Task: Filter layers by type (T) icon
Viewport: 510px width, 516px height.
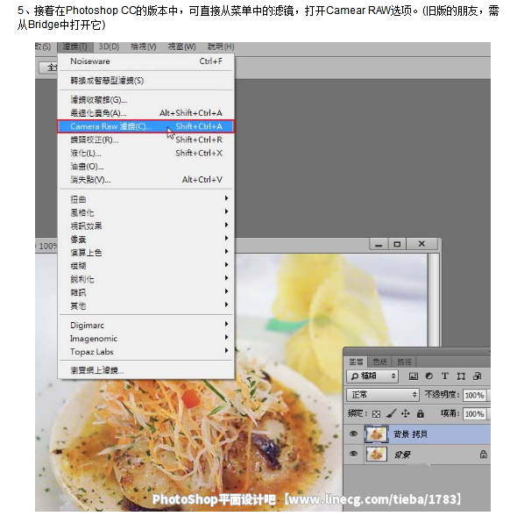Action: click(445, 376)
